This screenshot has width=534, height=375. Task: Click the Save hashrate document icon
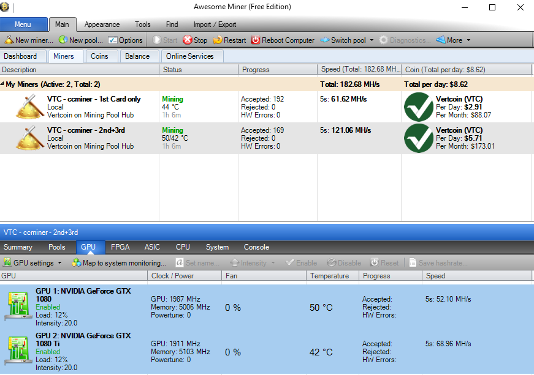(x=413, y=262)
